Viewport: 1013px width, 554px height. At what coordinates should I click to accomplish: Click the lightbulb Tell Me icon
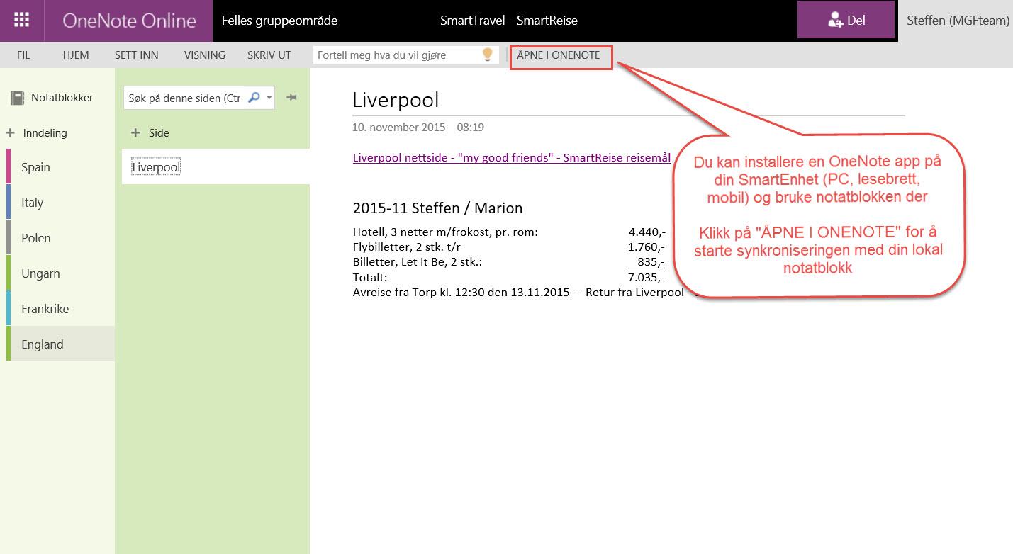[x=488, y=55]
